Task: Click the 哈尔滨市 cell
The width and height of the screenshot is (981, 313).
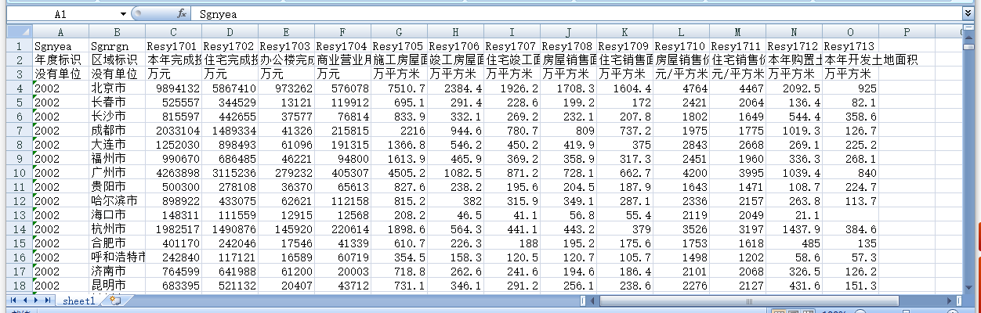Action: tap(117, 201)
